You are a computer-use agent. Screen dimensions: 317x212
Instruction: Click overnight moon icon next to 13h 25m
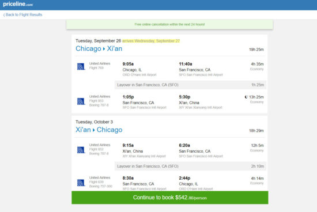(x=246, y=97)
